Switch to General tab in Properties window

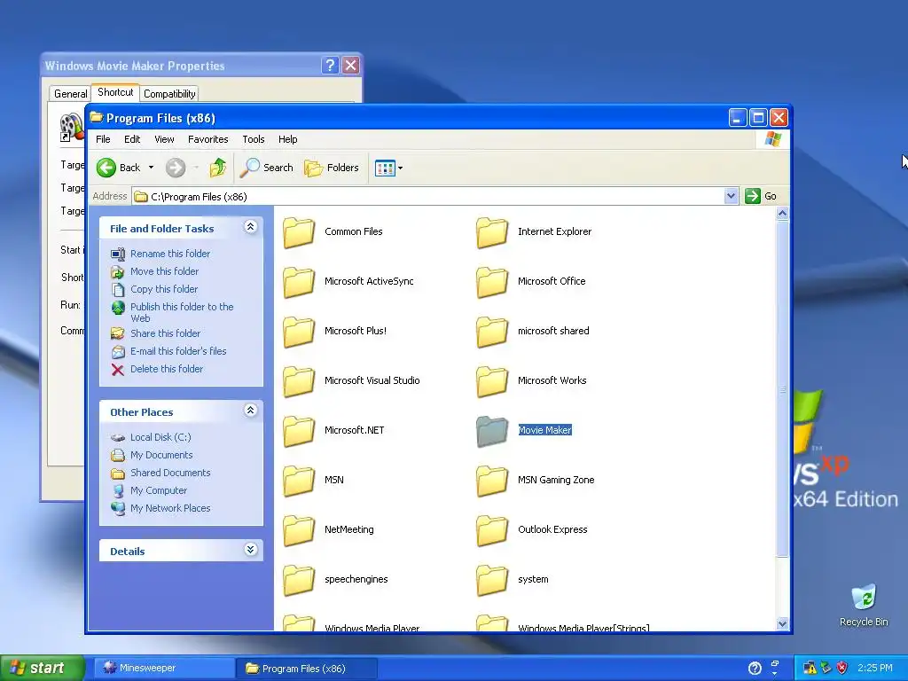70,94
